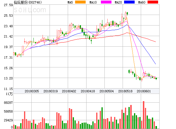176x129 pixels.
Task: Click the tall green volume bar before 20180504
Action: point(102,118)
